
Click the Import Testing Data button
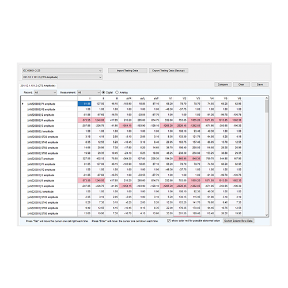pyautogui.click(x=127, y=71)
